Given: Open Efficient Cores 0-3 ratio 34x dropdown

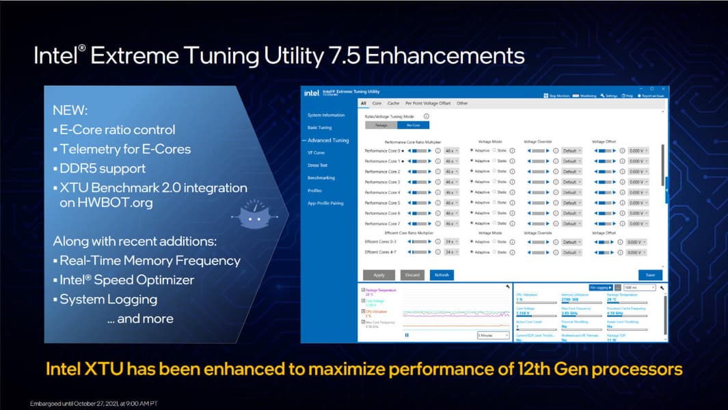Looking at the screenshot, I should click(451, 242).
